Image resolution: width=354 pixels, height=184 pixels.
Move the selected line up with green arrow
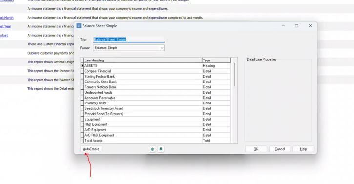click(x=153, y=149)
